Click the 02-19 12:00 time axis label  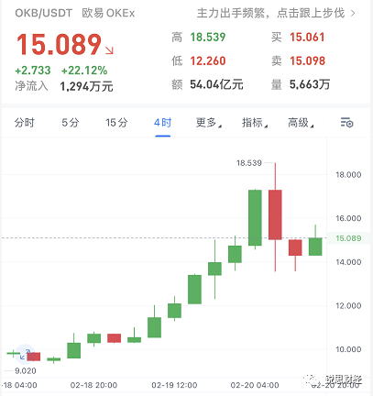coord(174,385)
